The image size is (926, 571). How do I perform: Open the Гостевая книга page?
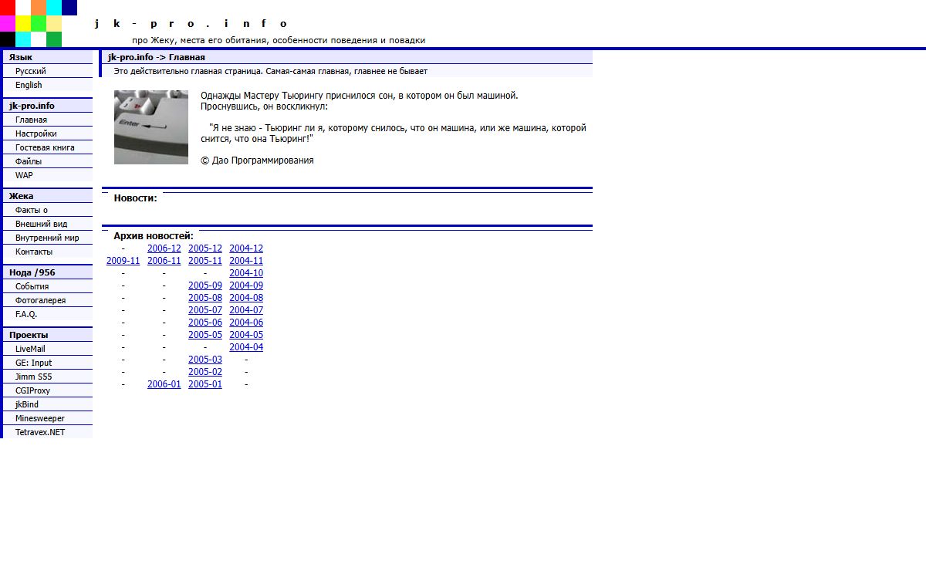tap(45, 147)
